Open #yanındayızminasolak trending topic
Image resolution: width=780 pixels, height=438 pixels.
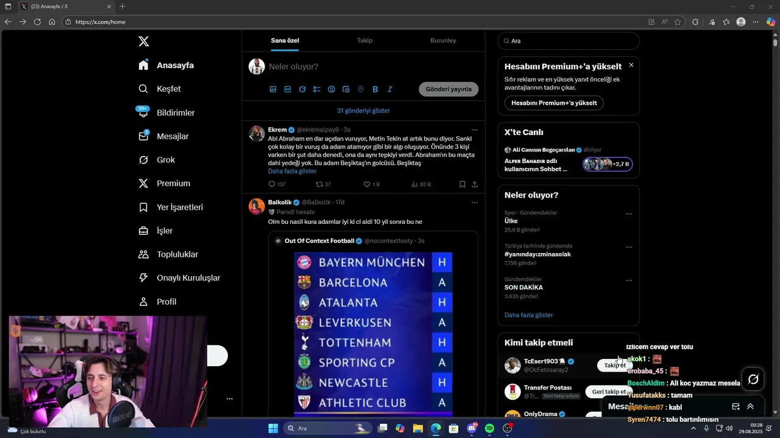pyautogui.click(x=537, y=254)
